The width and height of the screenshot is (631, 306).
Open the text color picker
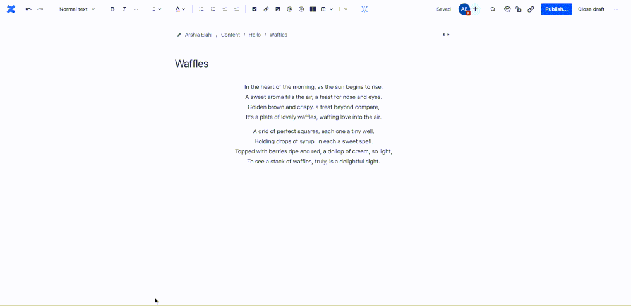tap(180, 9)
